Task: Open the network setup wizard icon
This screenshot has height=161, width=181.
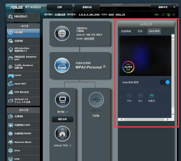Action: coord(11,17)
